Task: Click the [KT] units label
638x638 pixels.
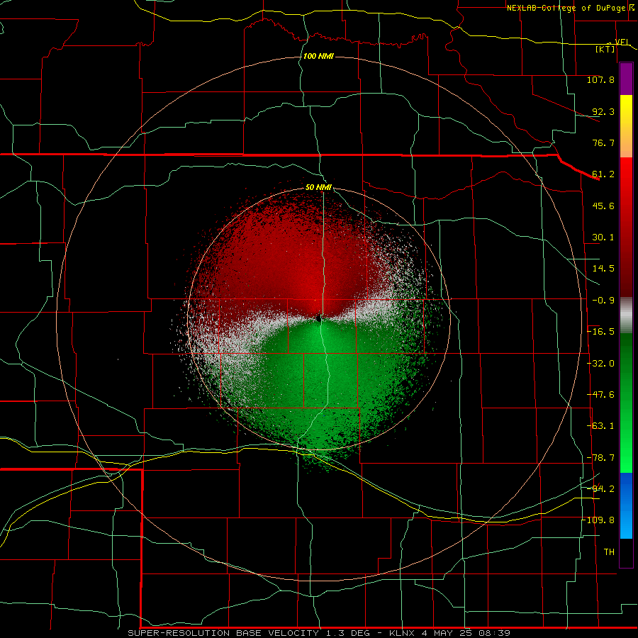Action: tap(605, 49)
